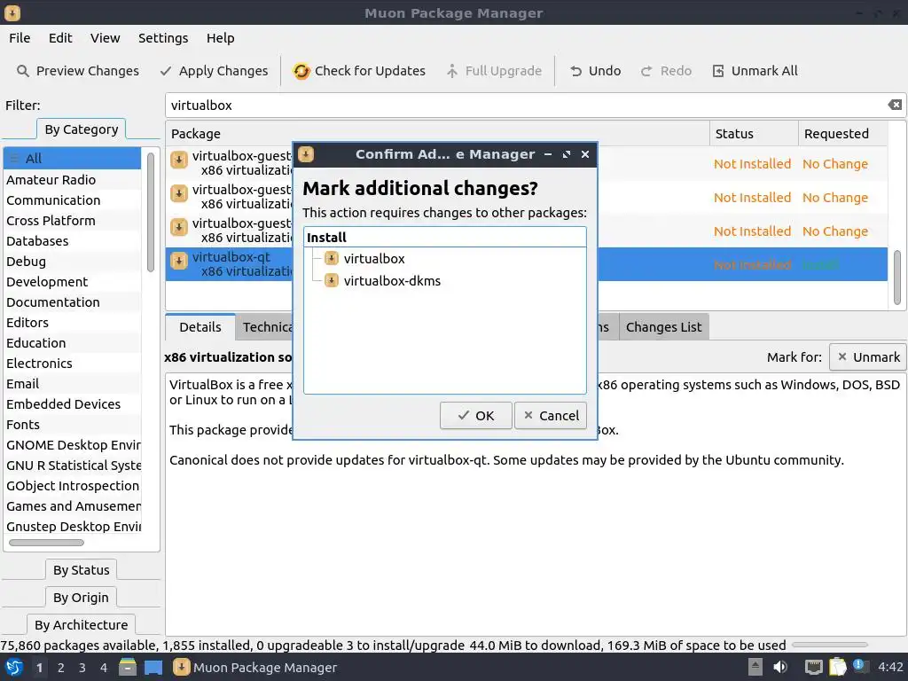Click Preview Changes in the toolbar
Viewport: 908px width, 681px height.
pyautogui.click(x=78, y=71)
